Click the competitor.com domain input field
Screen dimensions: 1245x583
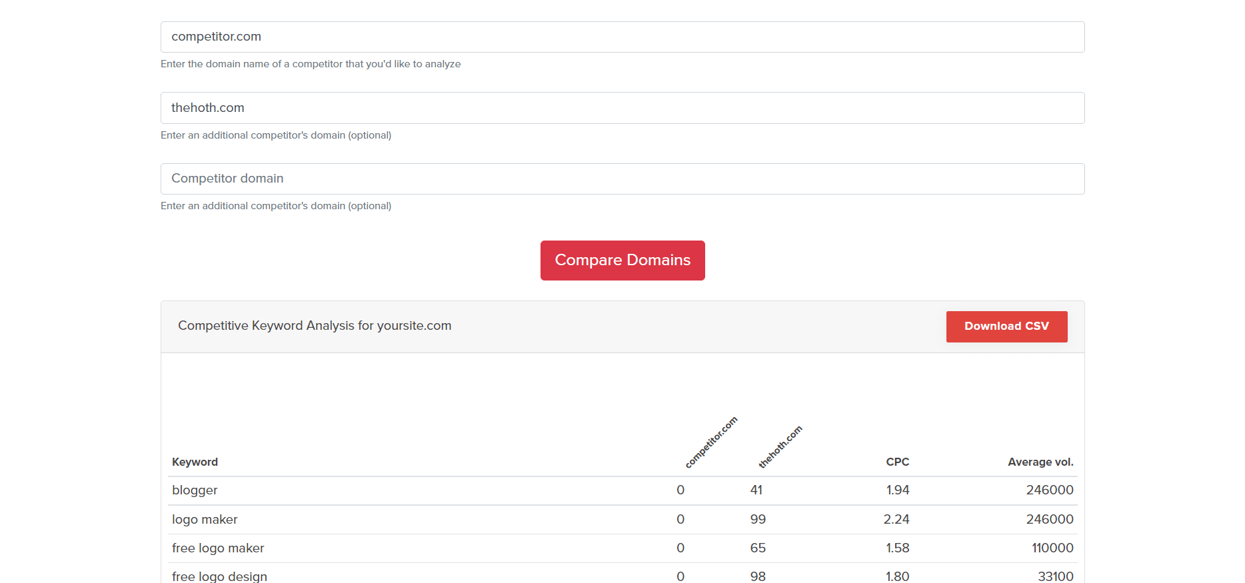click(622, 37)
